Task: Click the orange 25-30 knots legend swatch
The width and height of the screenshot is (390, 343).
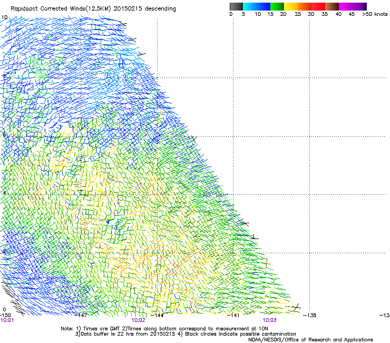Action: click(x=305, y=6)
